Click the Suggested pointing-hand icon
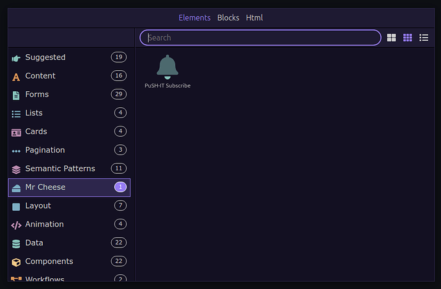This screenshot has height=289, width=441. click(16, 58)
